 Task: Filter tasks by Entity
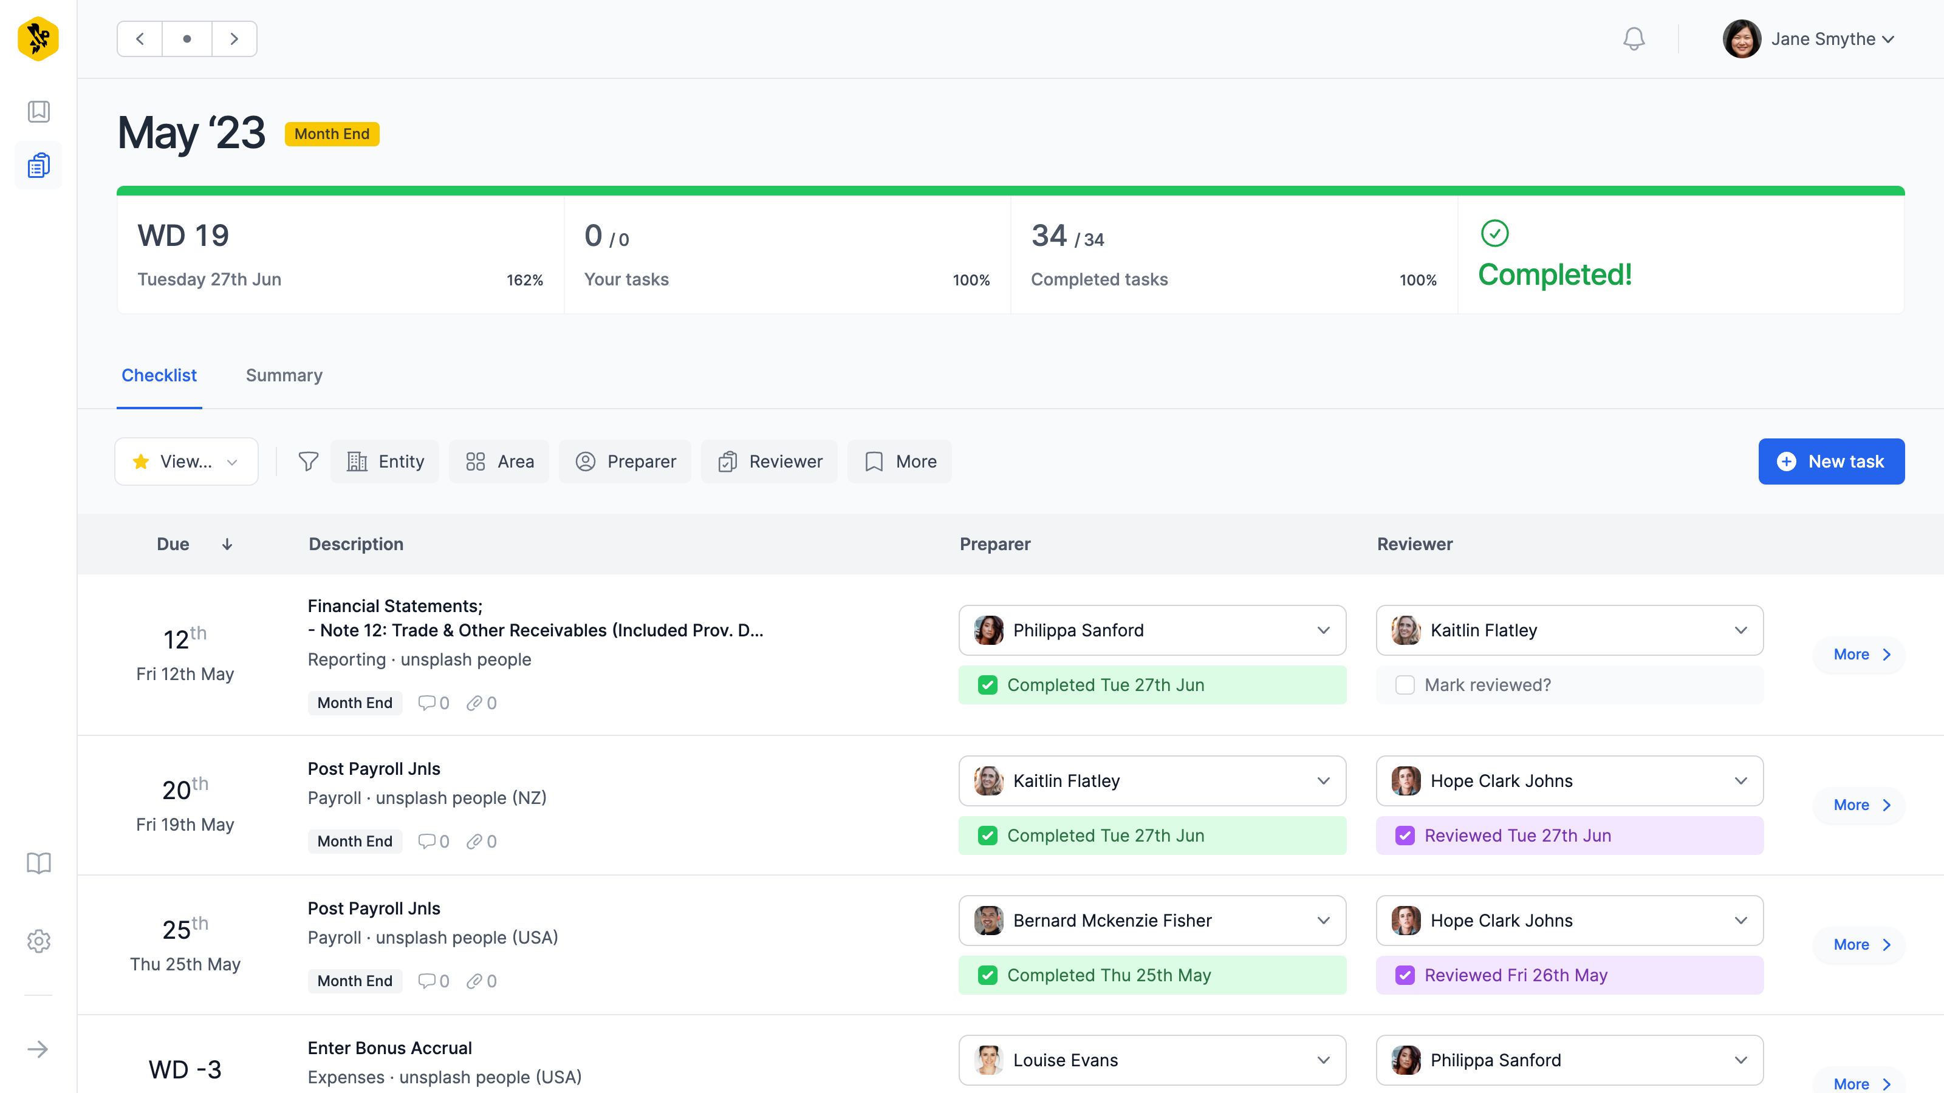tap(385, 461)
